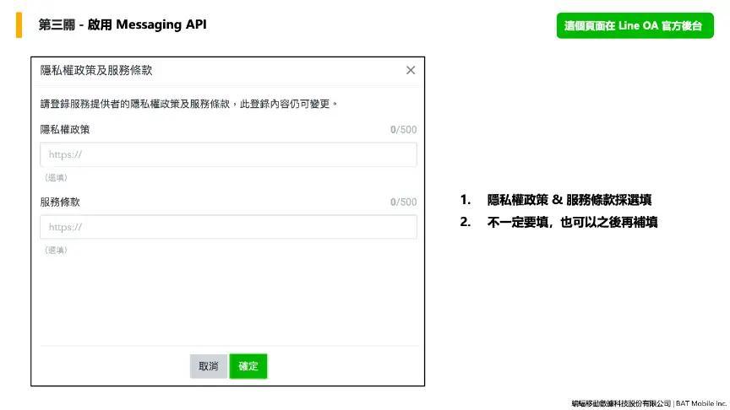
Task: Click the yellow accent bar beside the title
Action: 19,25
